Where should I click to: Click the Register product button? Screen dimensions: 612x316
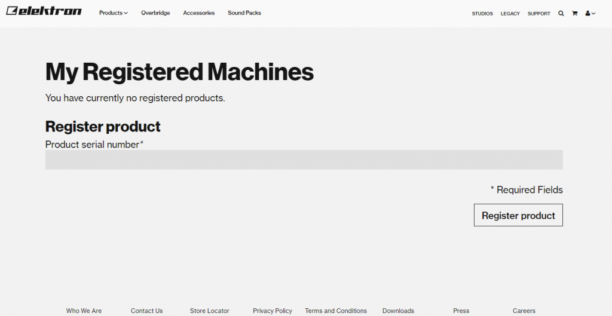pyautogui.click(x=518, y=215)
